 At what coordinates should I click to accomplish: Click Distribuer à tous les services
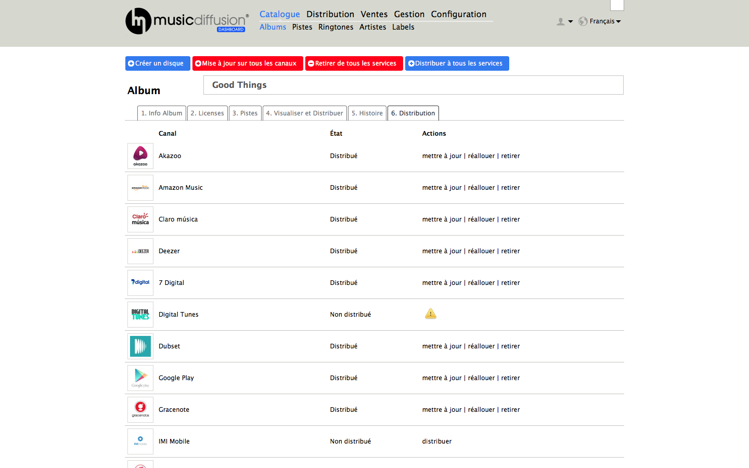click(457, 63)
